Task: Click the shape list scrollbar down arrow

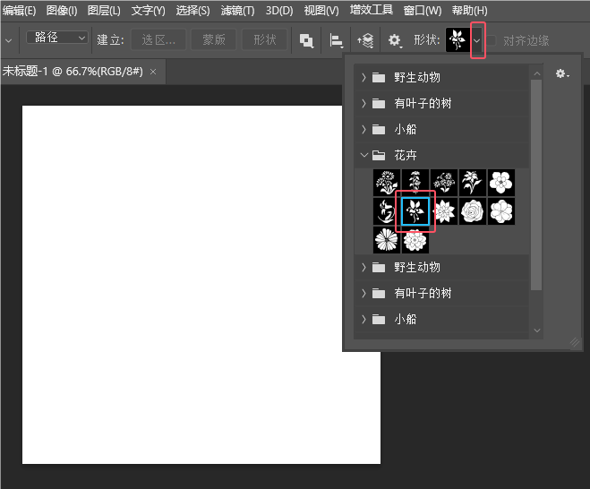Action: click(537, 330)
